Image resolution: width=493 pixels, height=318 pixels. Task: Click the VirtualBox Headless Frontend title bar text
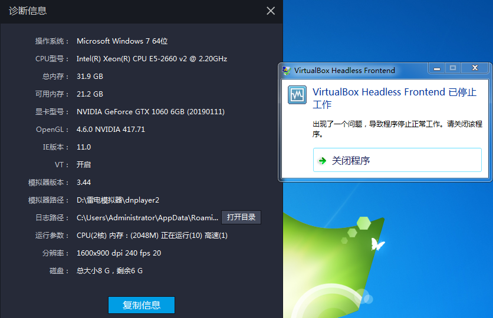coord(344,71)
